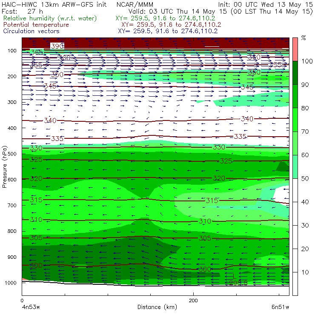Click the 'HAIC-HIWC 13km ARW-GFS init' title text

pyautogui.click(x=54, y=4)
